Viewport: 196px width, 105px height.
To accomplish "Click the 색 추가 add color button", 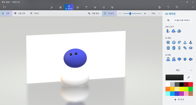I will pyautogui.click(x=179, y=100).
